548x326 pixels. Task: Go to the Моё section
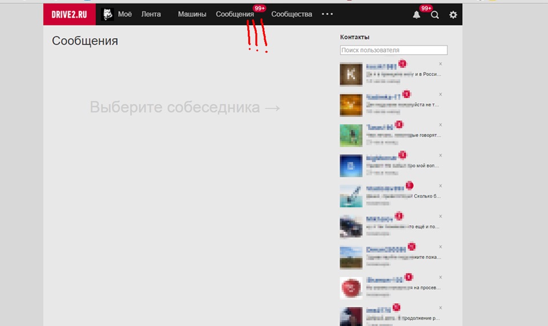point(125,14)
